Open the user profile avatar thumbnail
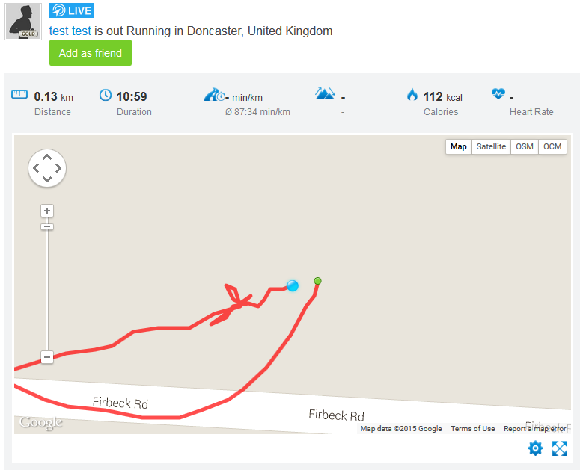Image resolution: width=580 pixels, height=470 pixels. 23,22
